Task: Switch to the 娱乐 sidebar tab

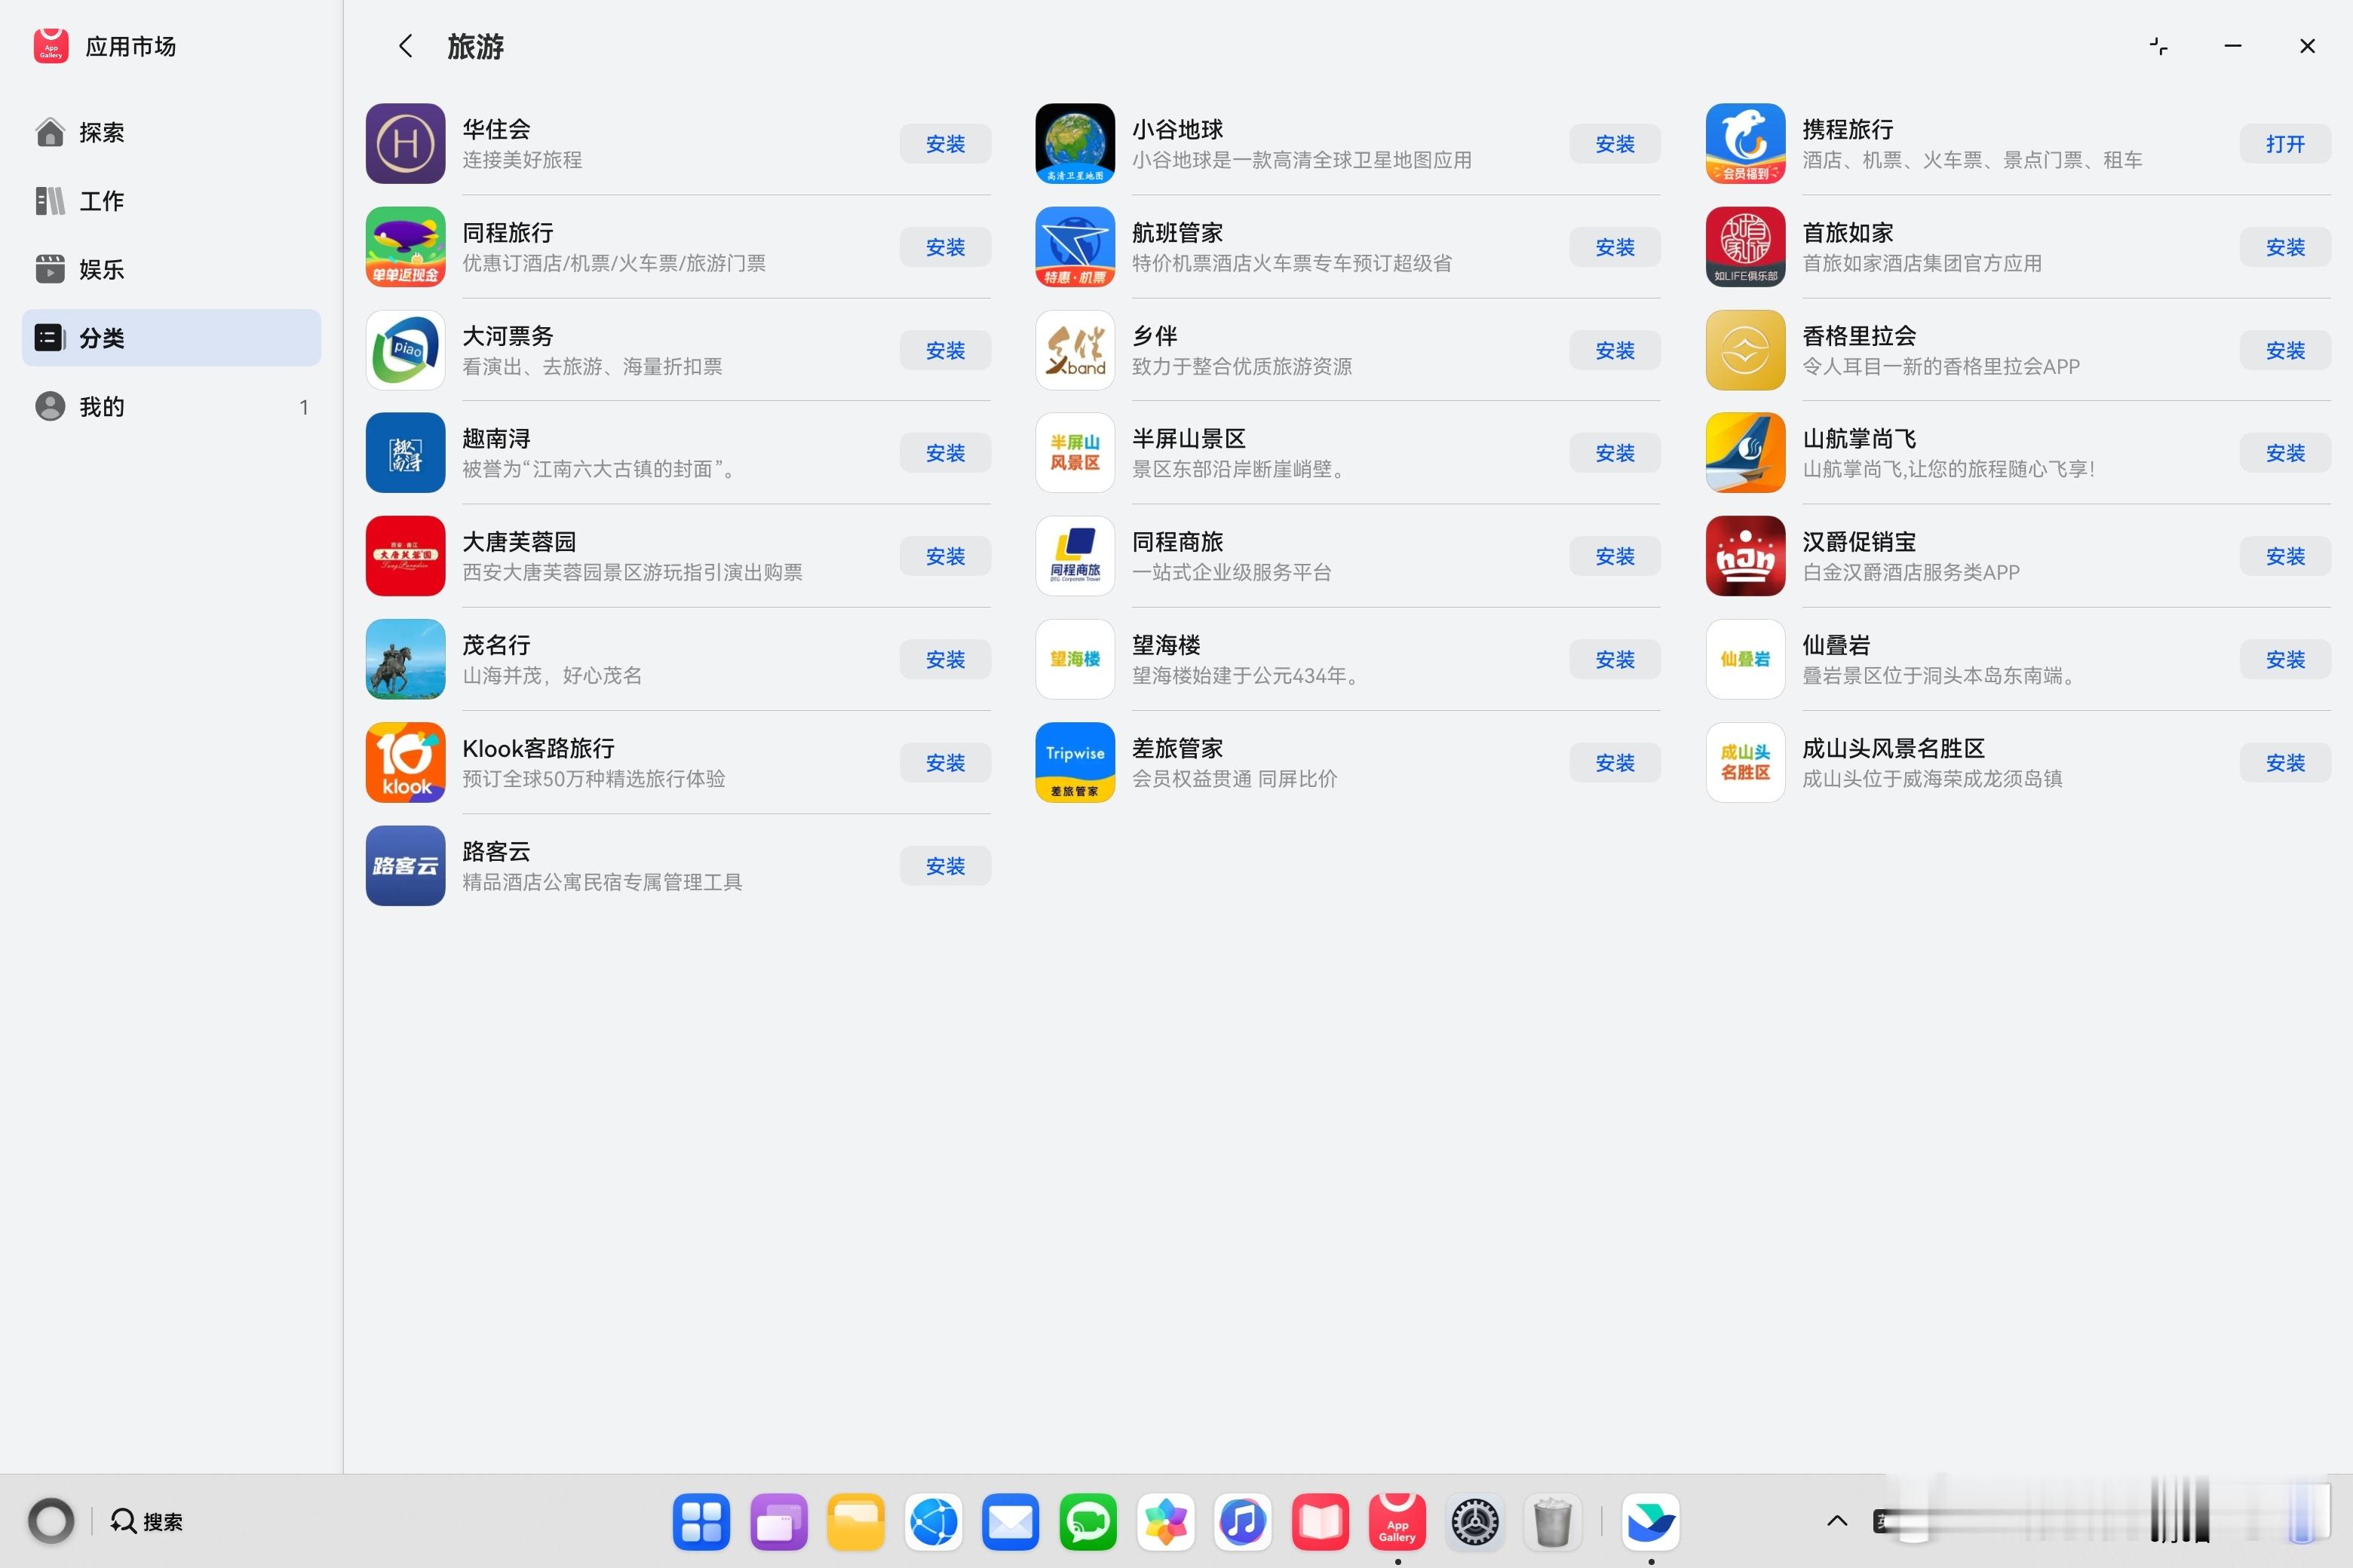Action: 171,269
